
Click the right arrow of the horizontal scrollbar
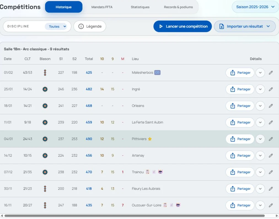[x=277, y=216]
